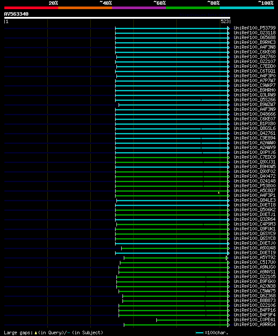Click the arrowhead at end of UniRef100_A9RRG4 bar
Image resolution: width=278 pixels, height=336 pixels.
tap(228, 325)
